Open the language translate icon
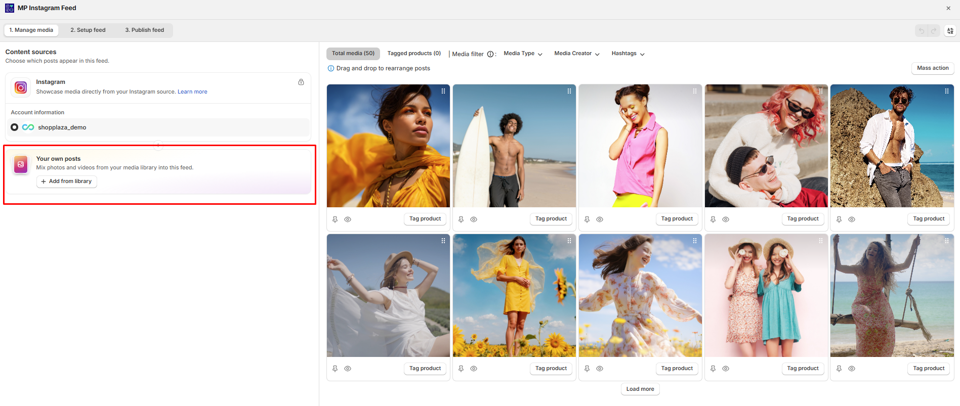This screenshot has width=960, height=406. (950, 31)
